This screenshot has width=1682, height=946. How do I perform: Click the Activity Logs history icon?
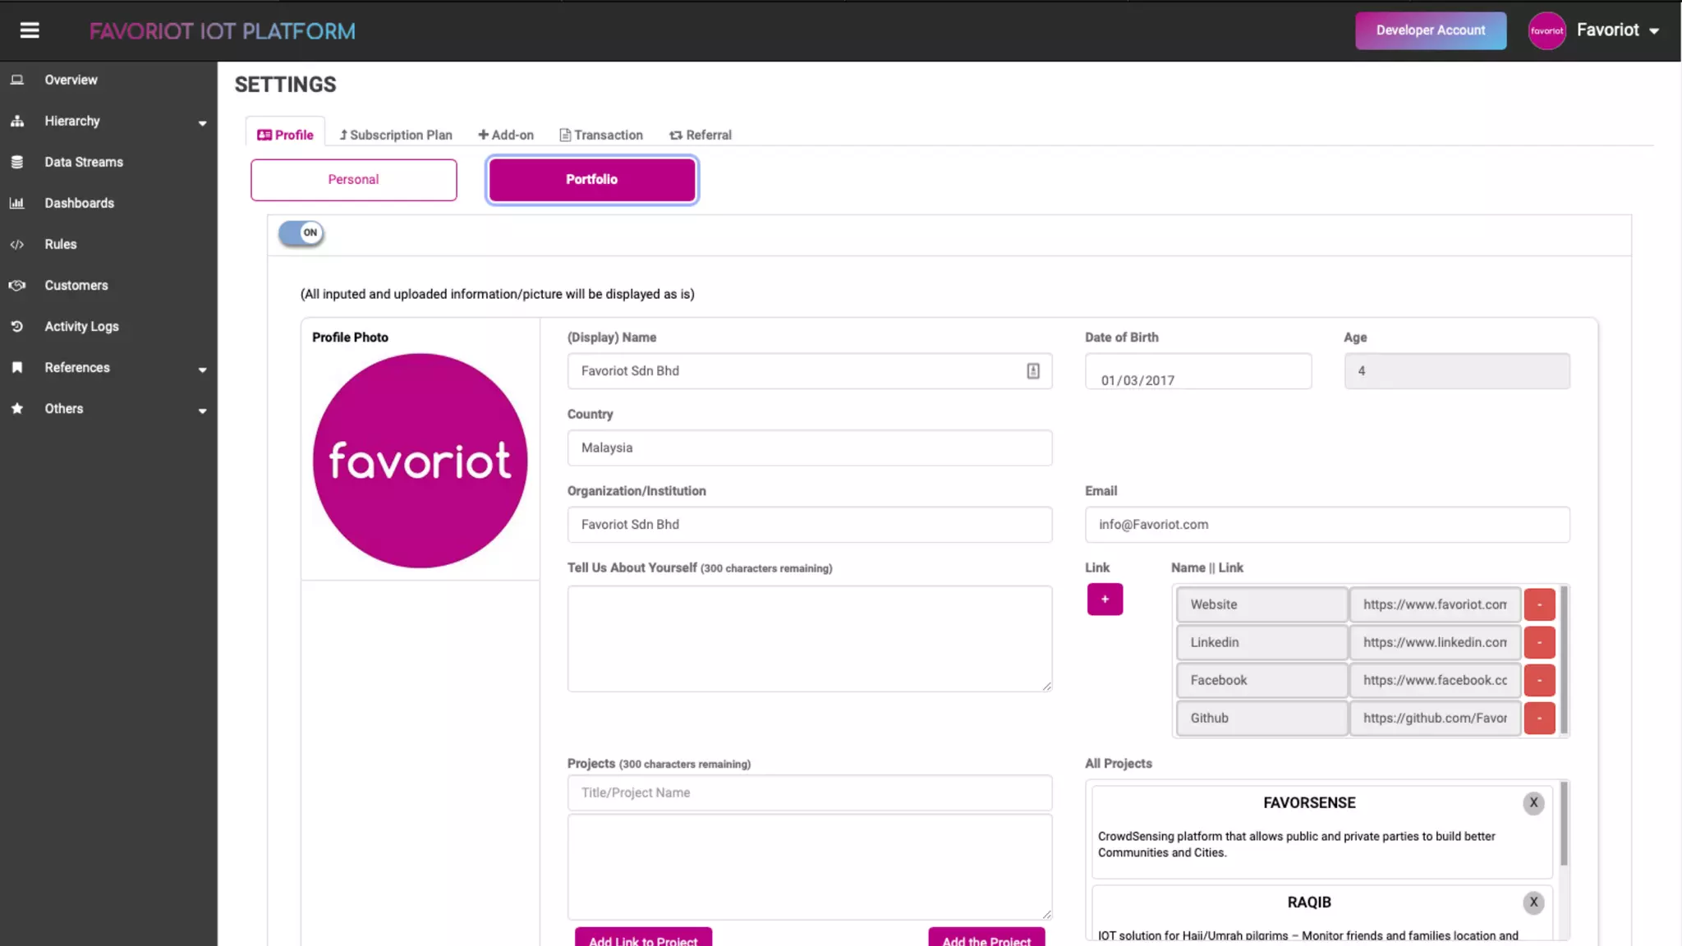pos(16,326)
